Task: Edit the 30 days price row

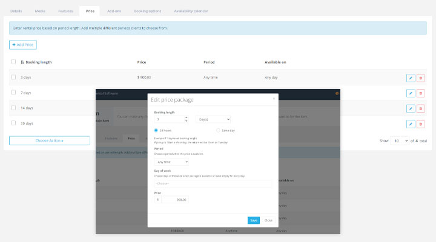Action: pyautogui.click(x=411, y=124)
